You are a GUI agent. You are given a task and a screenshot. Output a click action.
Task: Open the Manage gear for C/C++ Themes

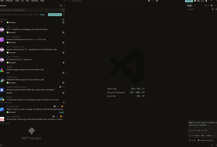click(x=63, y=63)
